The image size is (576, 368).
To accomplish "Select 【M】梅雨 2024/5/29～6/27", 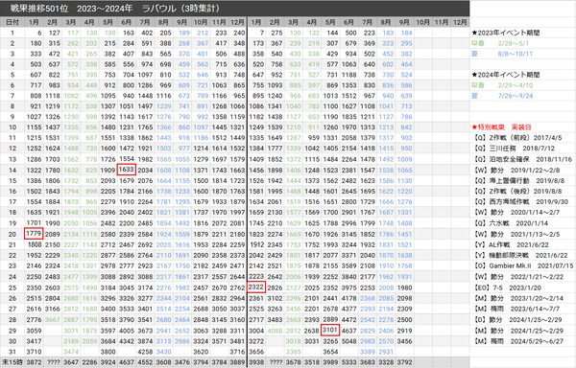I will click(517, 341).
